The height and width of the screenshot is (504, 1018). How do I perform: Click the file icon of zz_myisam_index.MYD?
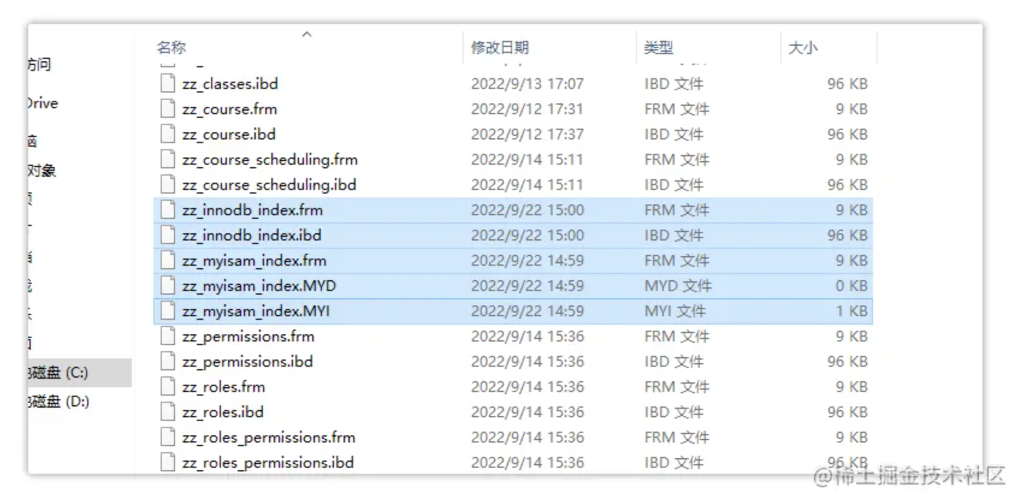(x=168, y=285)
